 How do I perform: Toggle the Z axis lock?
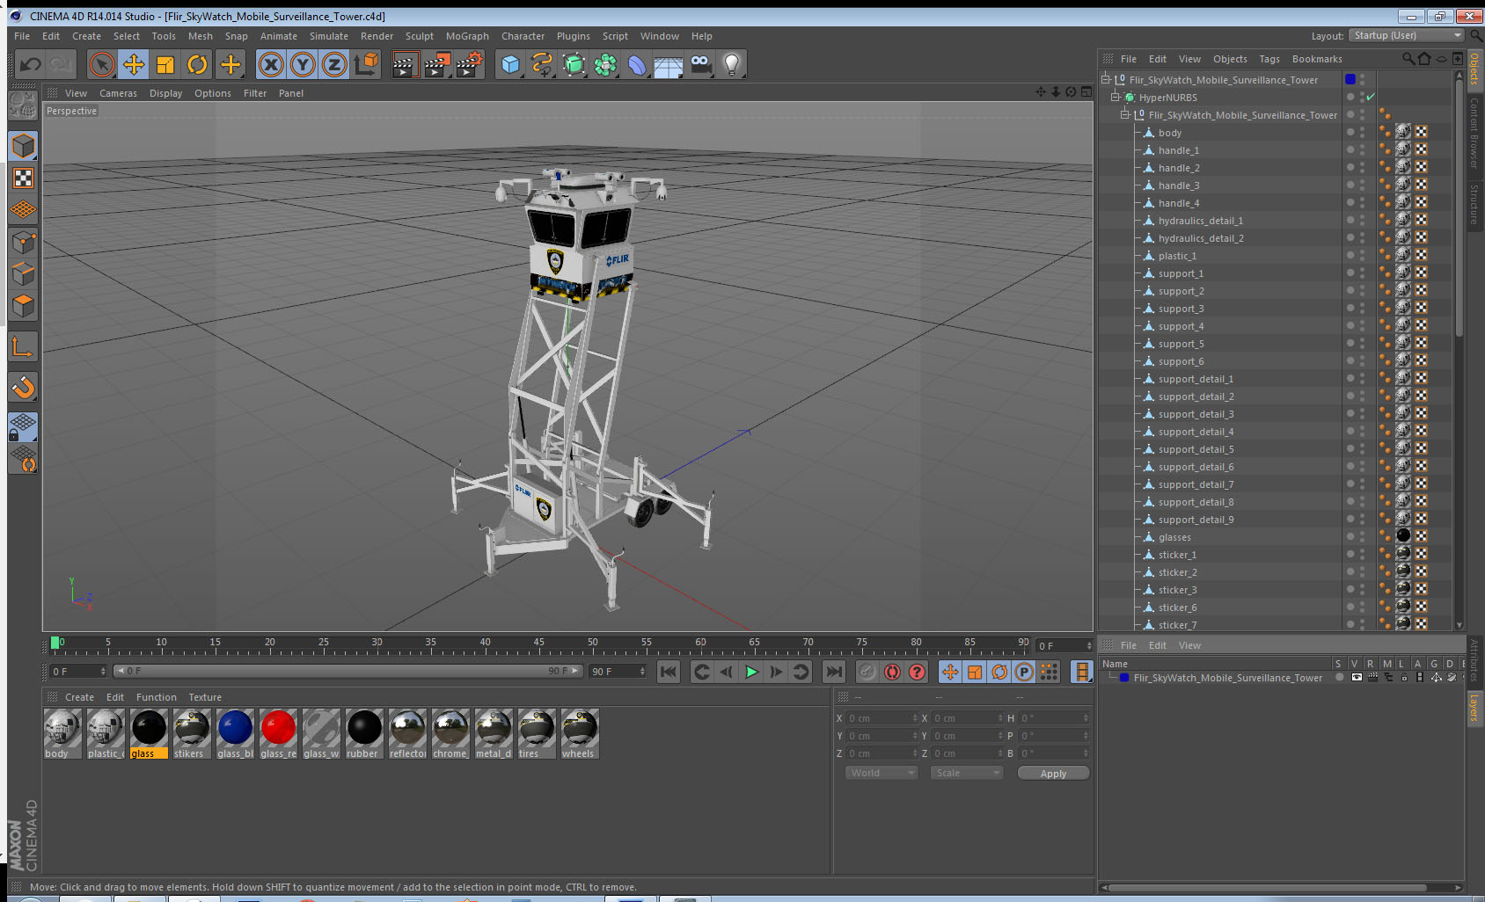[x=334, y=64]
